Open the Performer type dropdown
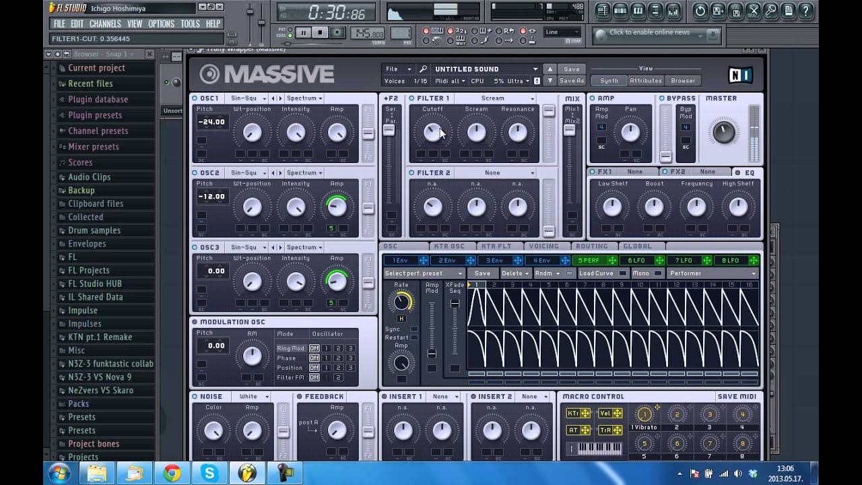This screenshot has width=862, height=485. pyautogui.click(x=712, y=273)
